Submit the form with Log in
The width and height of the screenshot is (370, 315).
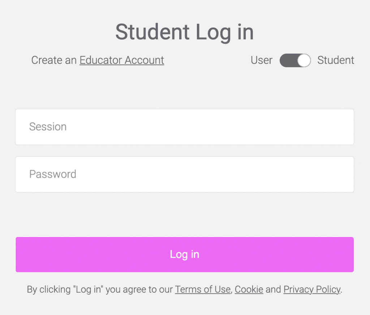click(x=185, y=255)
